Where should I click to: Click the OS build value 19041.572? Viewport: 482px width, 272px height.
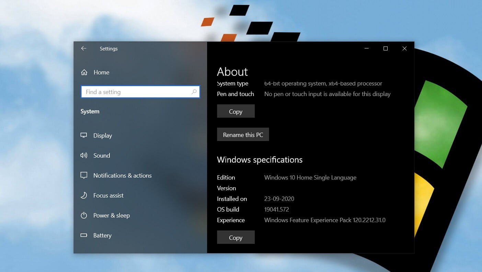(x=277, y=209)
